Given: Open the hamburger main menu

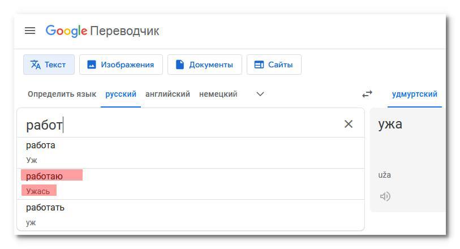Looking at the screenshot, I should coord(30,31).
